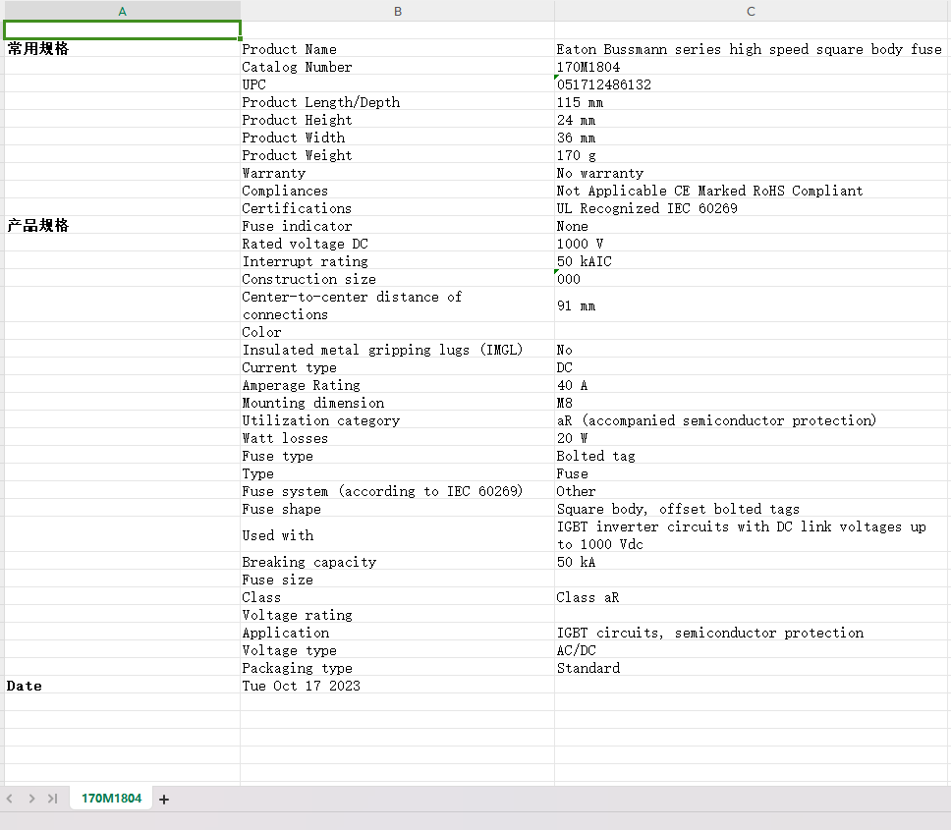
Task: Select the 'Bolted tag' cell
Action: point(751,456)
